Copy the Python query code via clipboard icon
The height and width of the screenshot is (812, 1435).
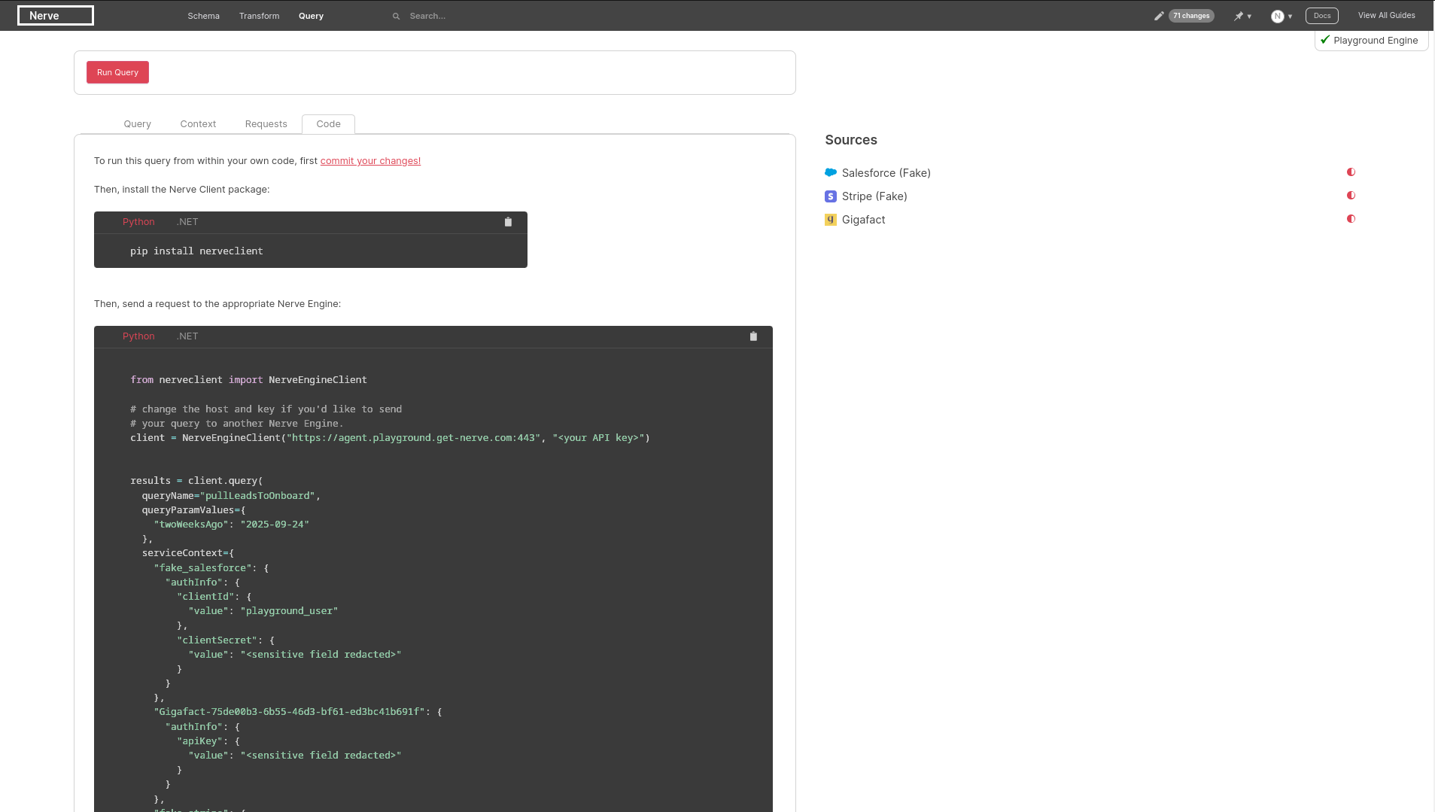tap(753, 336)
